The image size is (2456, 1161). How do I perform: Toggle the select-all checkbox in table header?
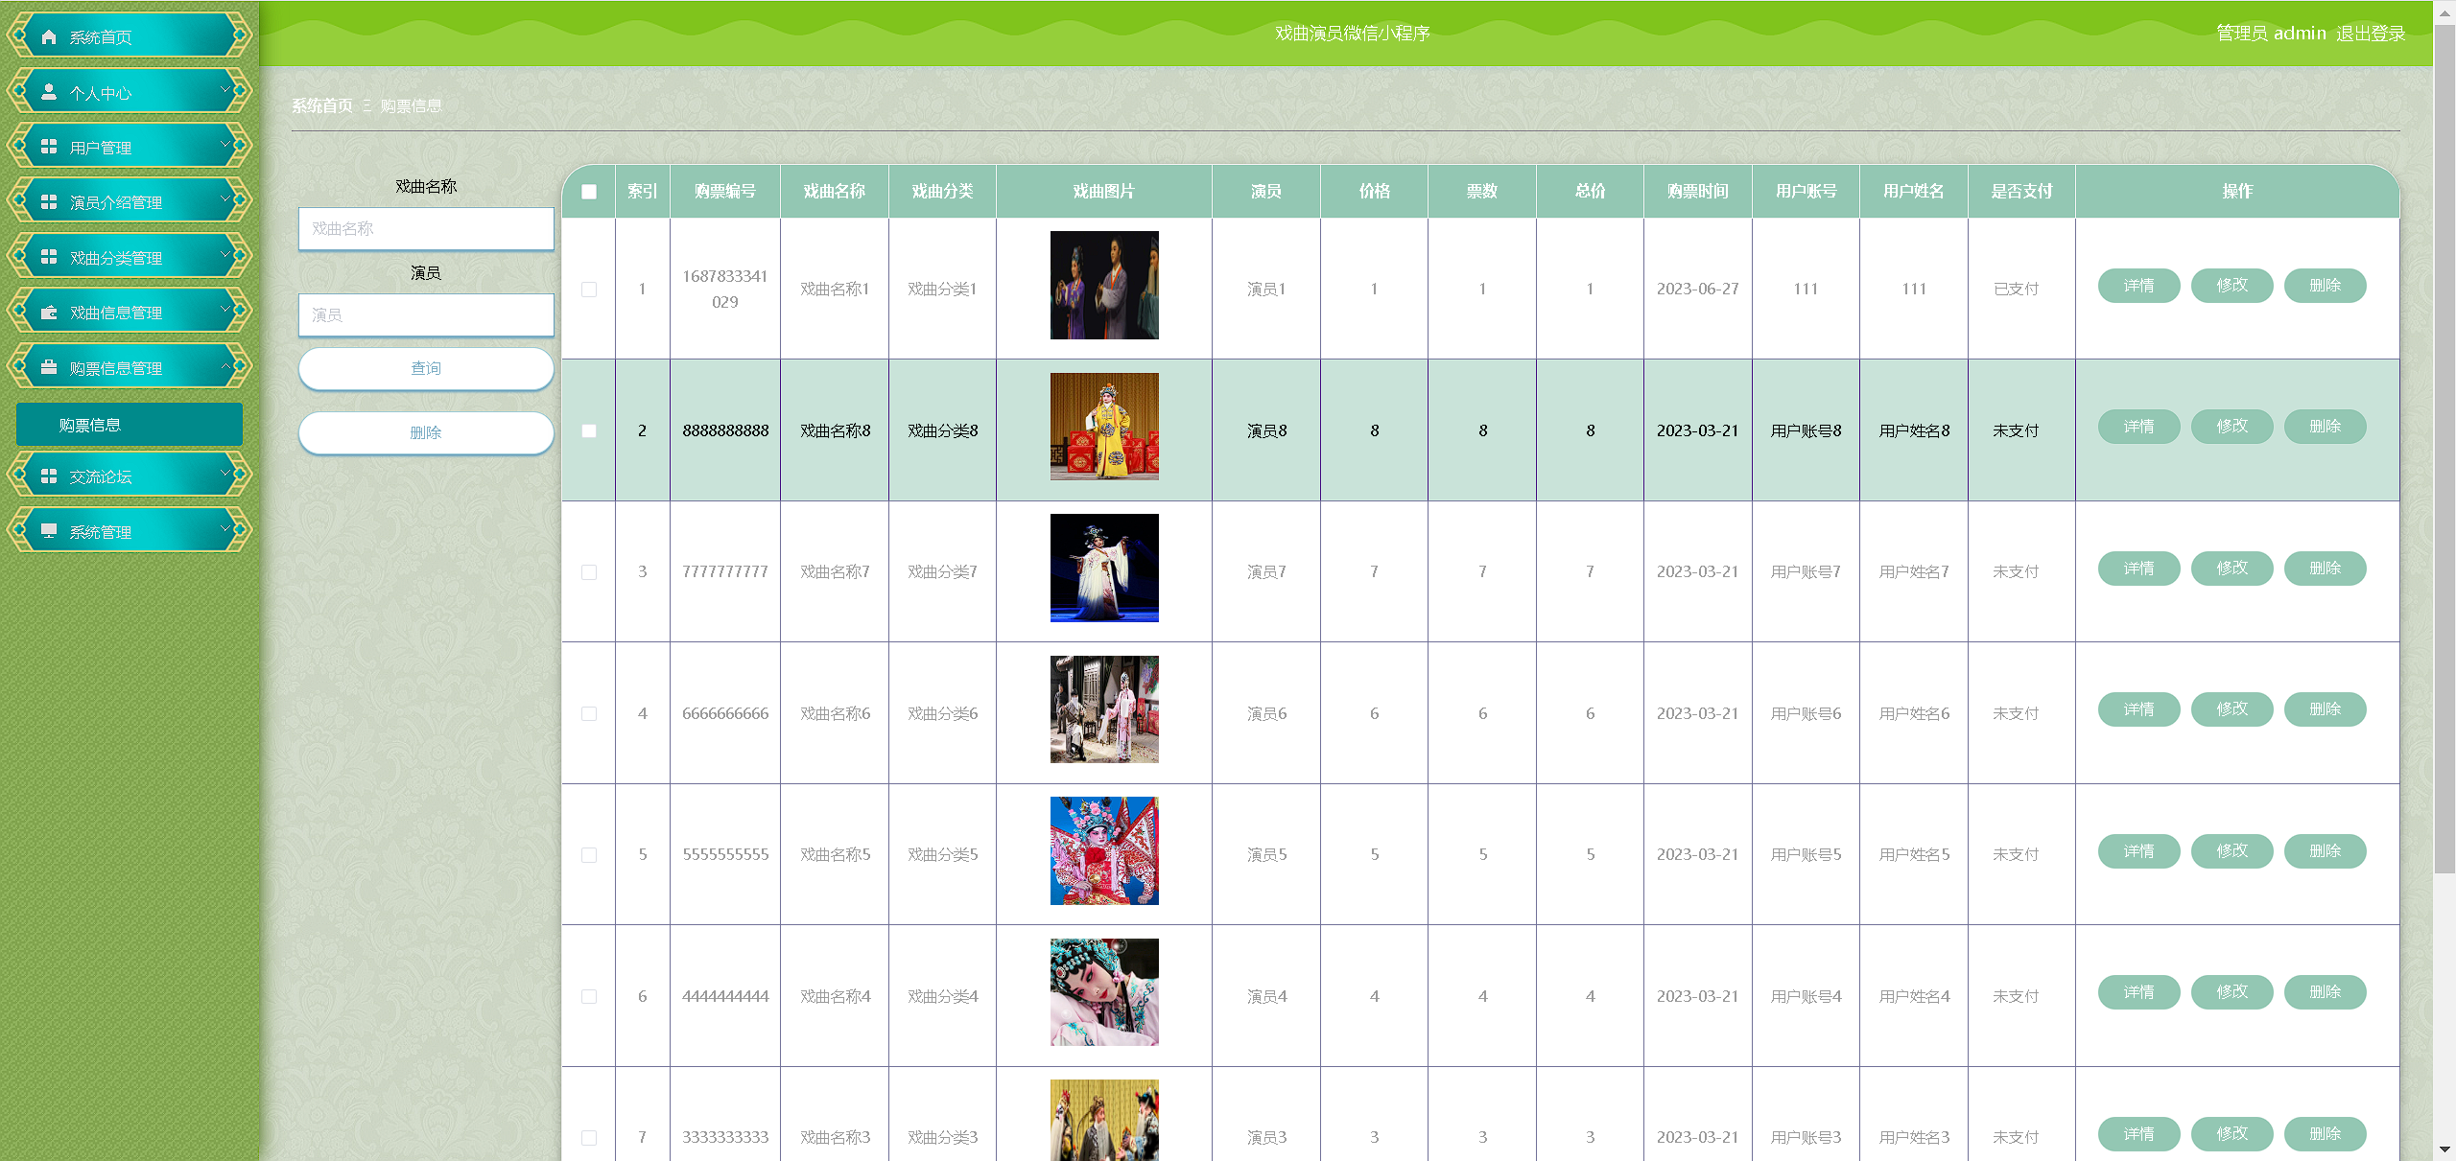tap(589, 192)
